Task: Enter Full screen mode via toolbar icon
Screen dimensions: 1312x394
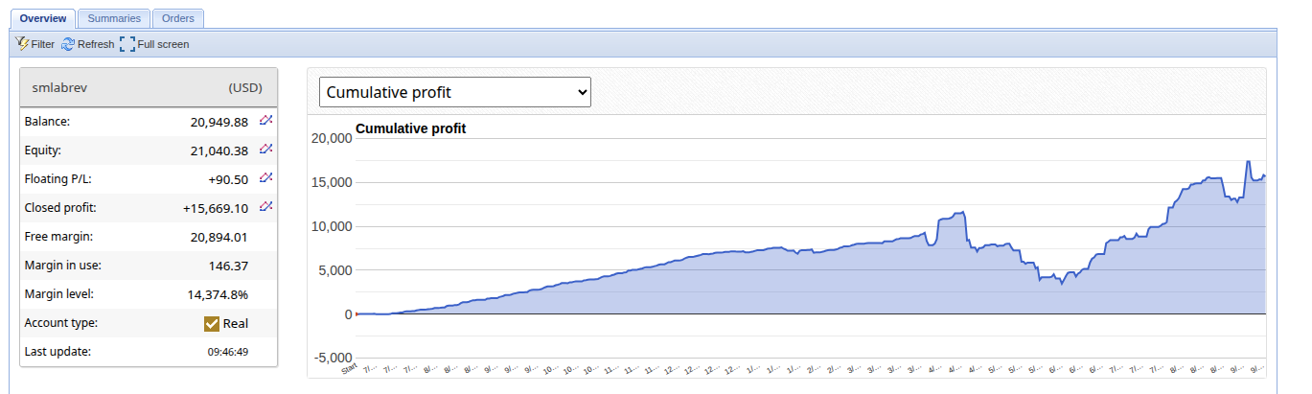Action: point(127,43)
